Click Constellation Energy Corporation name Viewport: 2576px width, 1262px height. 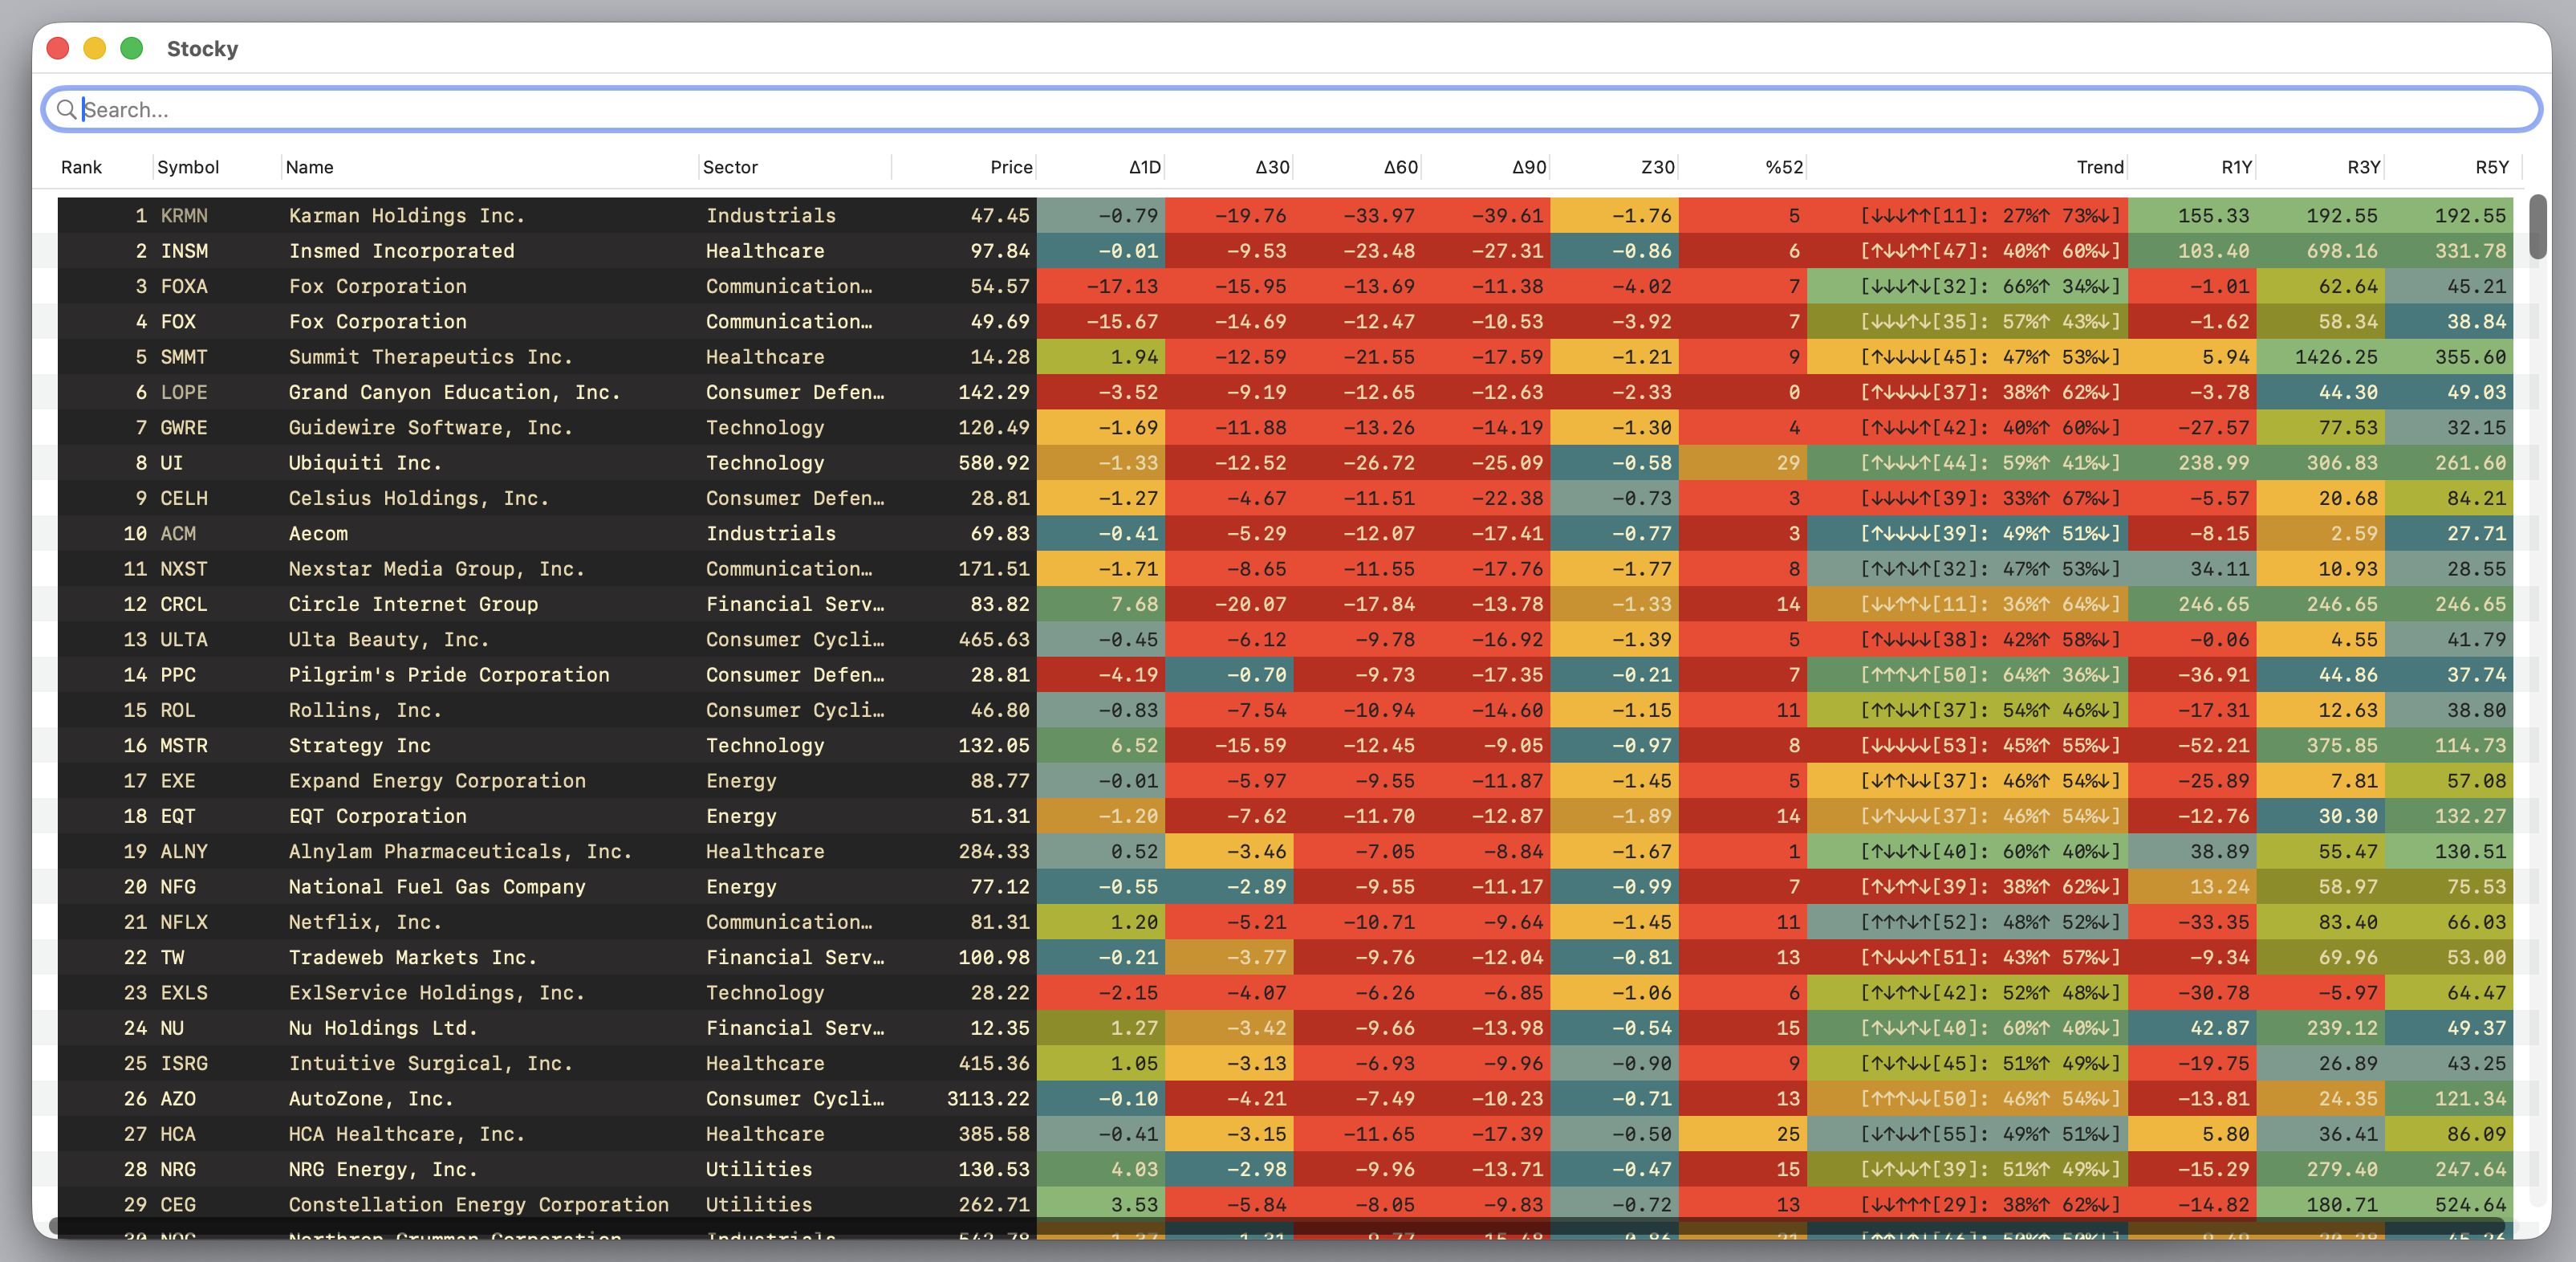(478, 1205)
